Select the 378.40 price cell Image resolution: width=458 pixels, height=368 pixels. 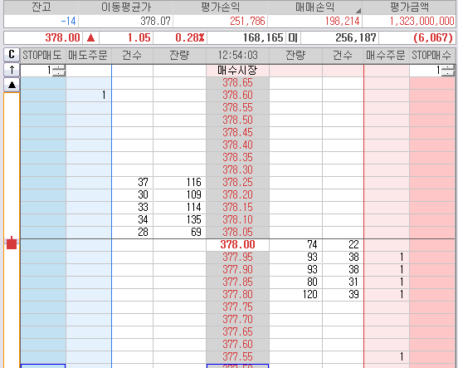click(x=237, y=145)
